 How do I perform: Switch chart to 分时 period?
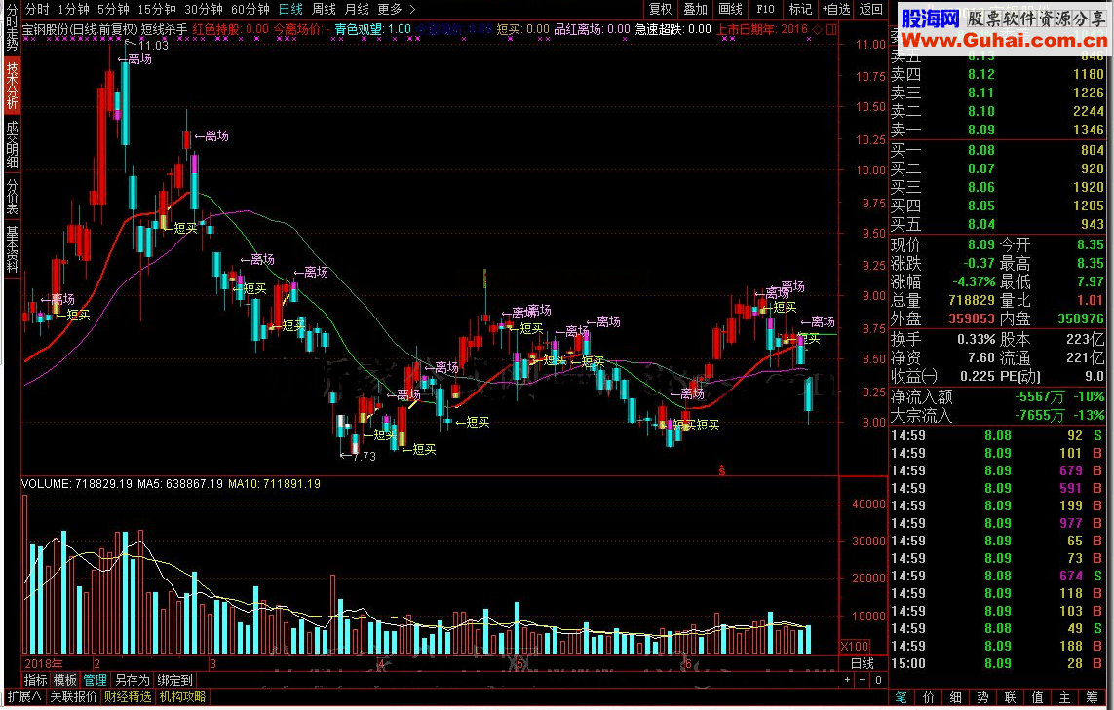pos(37,9)
